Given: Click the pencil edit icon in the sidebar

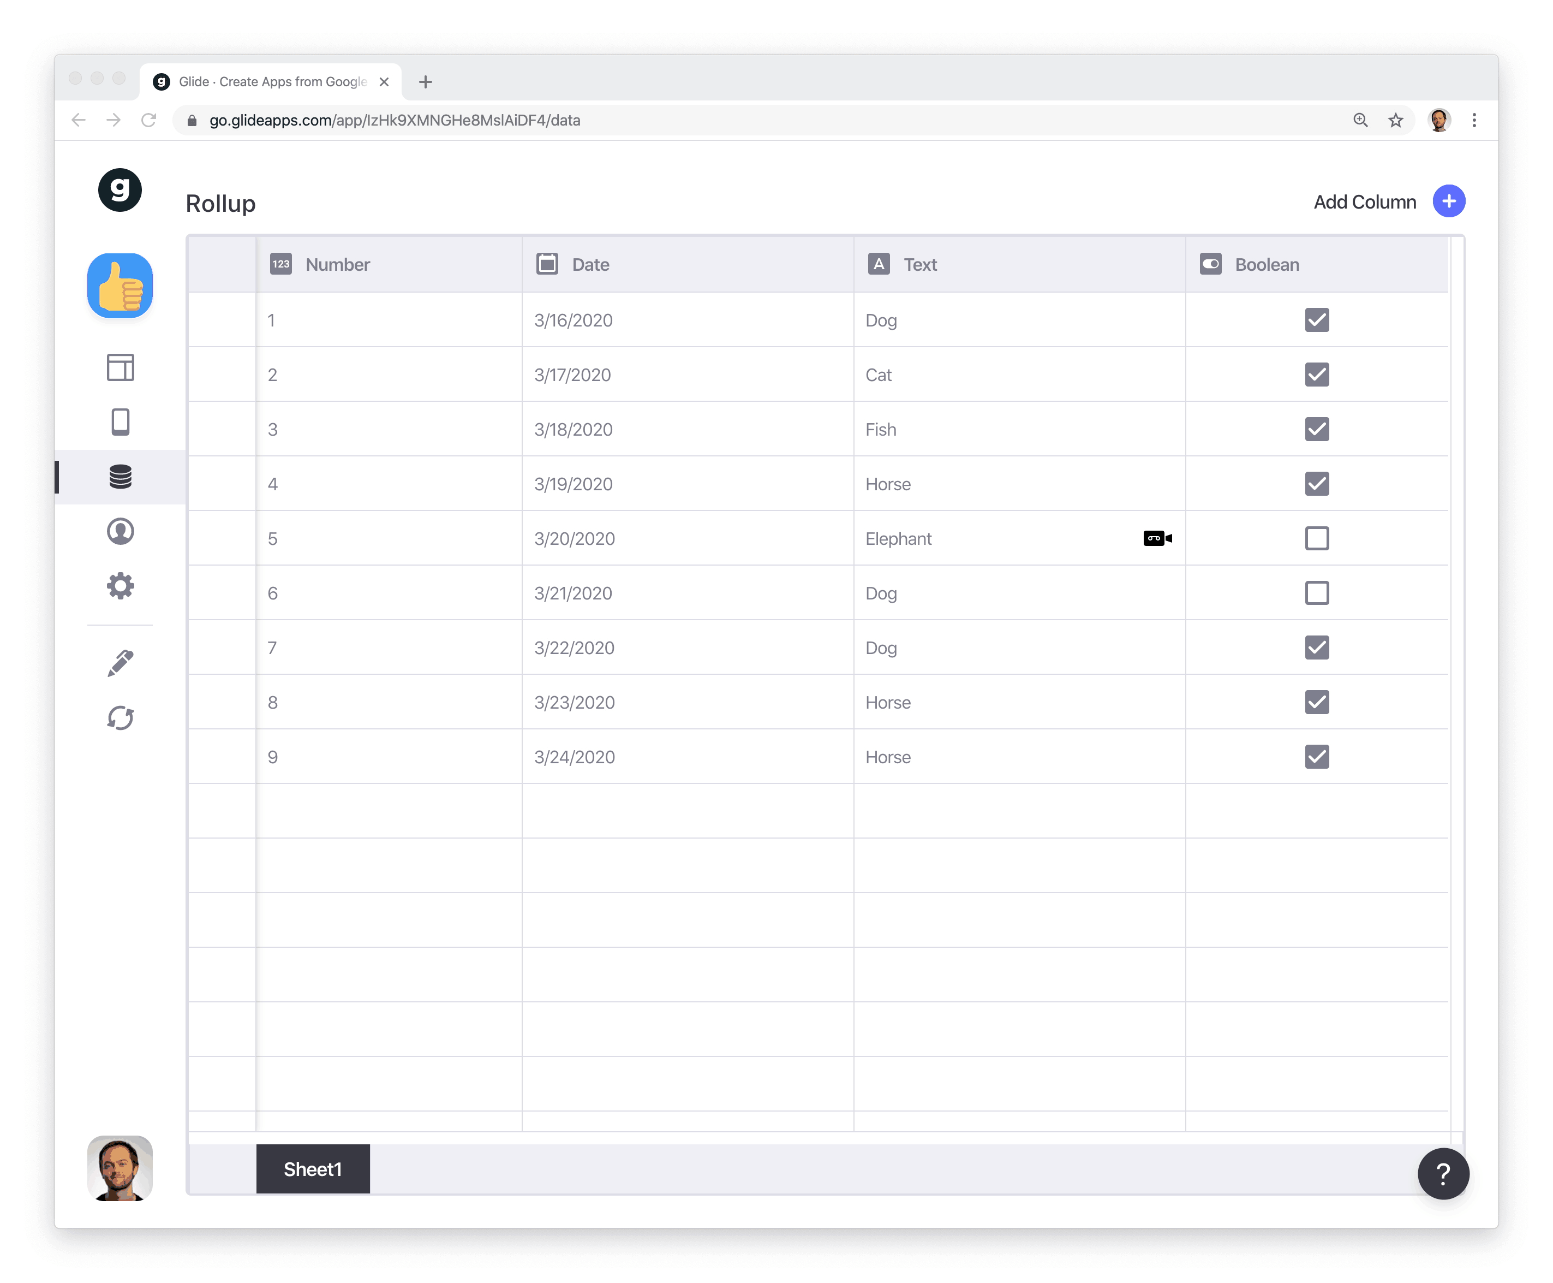Looking at the screenshot, I should [x=120, y=663].
